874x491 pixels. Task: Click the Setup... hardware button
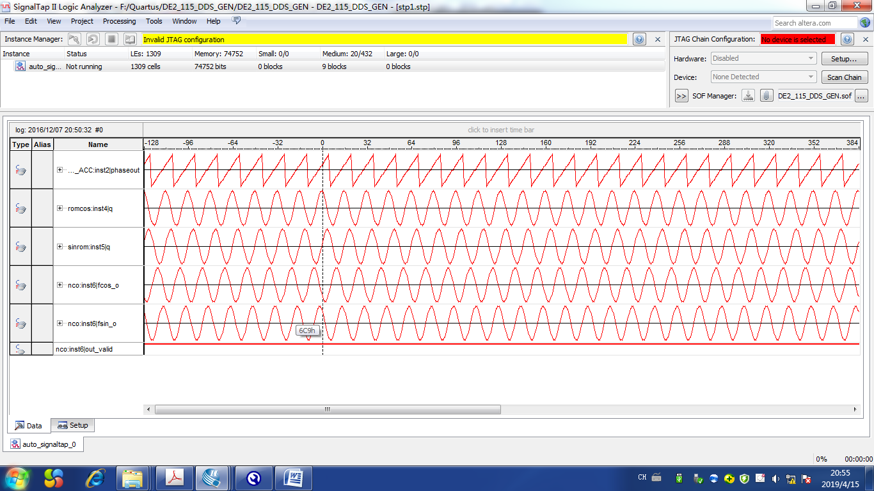[x=844, y=58]
